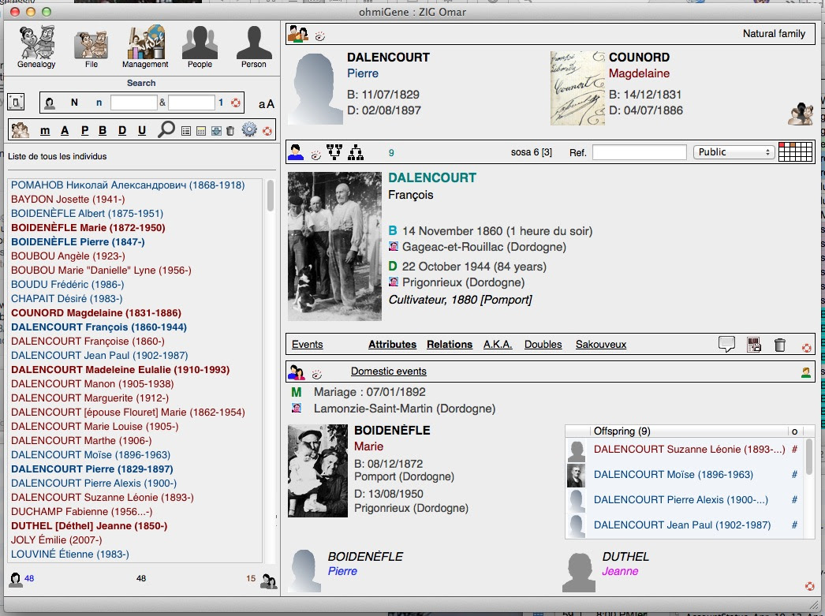Screen dimensions: 825x616
Task: Open the A.K.A. tab
Action: [498, 345]
